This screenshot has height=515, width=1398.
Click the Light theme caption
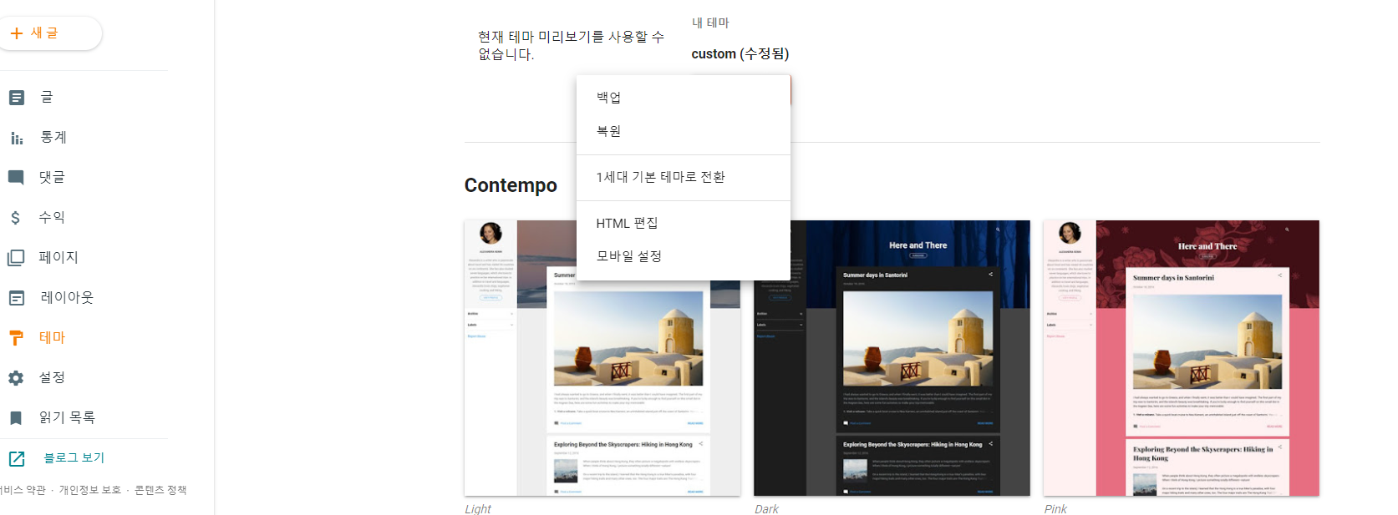478,508
